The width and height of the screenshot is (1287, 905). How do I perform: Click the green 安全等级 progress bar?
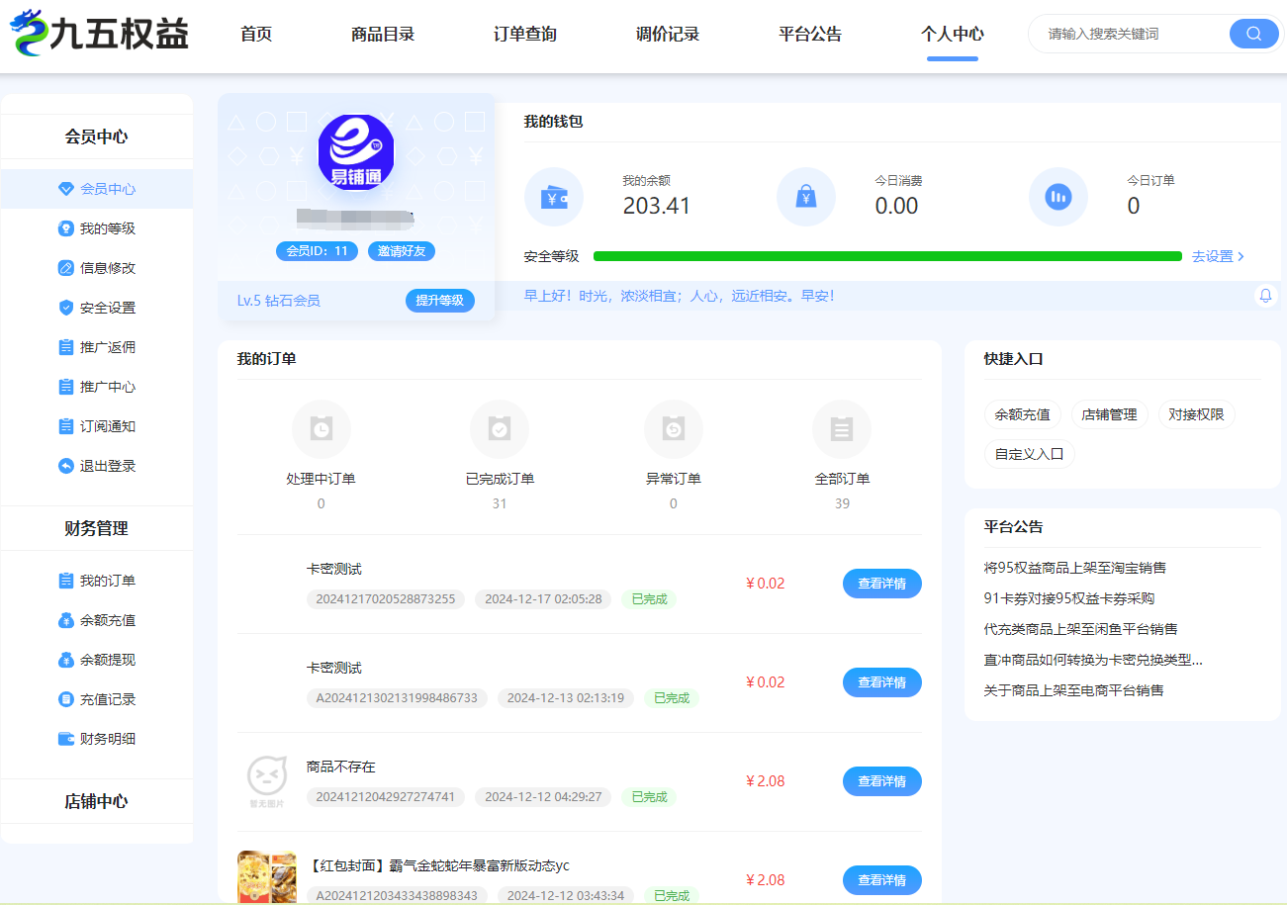click(886, 256)
